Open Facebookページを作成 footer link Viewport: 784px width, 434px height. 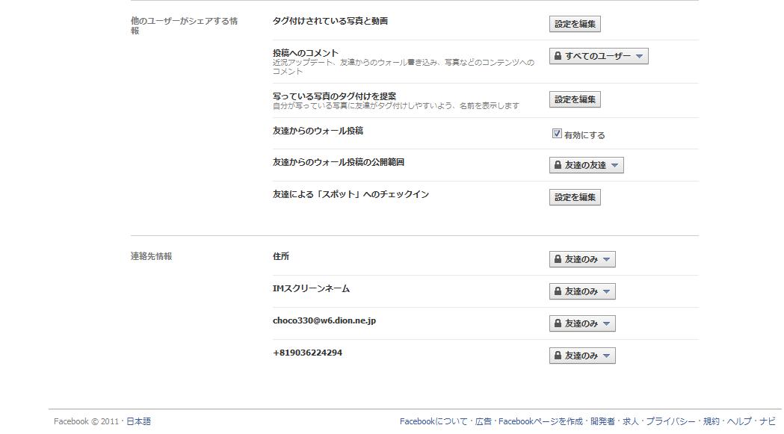(x=540, y=421)
